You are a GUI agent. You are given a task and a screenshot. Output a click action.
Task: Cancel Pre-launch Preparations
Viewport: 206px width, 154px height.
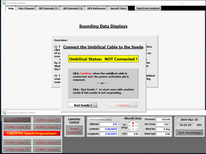[x=32, y=134]
